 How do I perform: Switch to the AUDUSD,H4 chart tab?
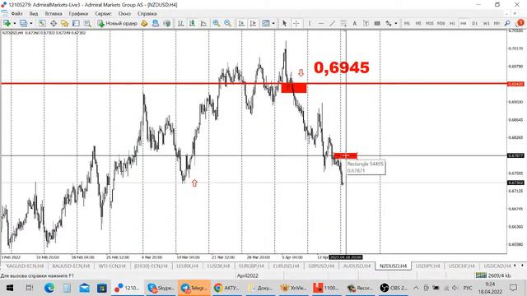pyautogui.click(x=357, y=266)
